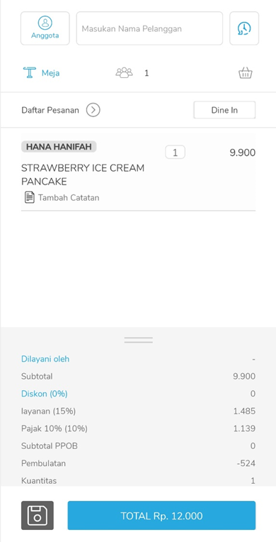Image resolution: width=276 pixels, height=542 pixels.
Task: Select the Strawberry Ice Cream Pancake item
Action: pos(83,175)
